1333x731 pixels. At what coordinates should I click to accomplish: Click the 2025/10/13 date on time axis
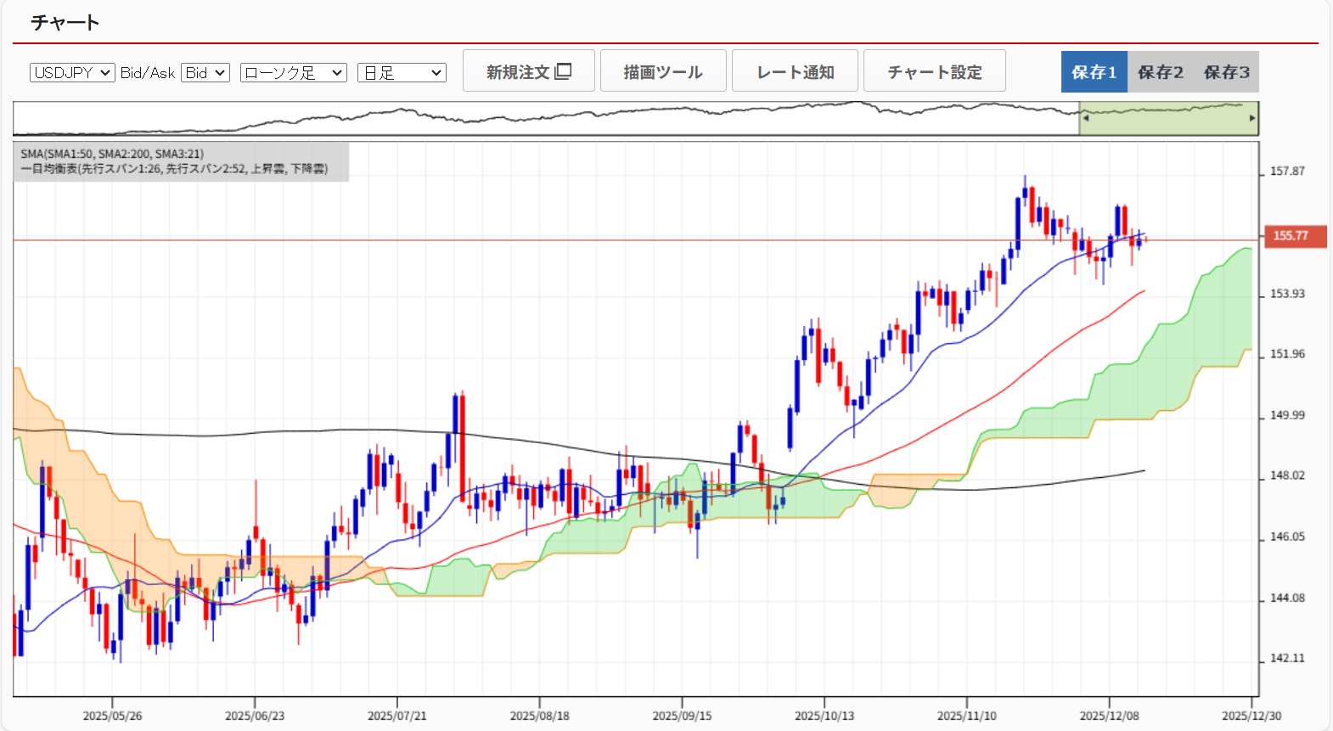point(824,716)
